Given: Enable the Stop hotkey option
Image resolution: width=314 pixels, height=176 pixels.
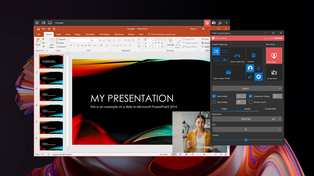Looking at the screenshot, I should (x=214, y=102).
